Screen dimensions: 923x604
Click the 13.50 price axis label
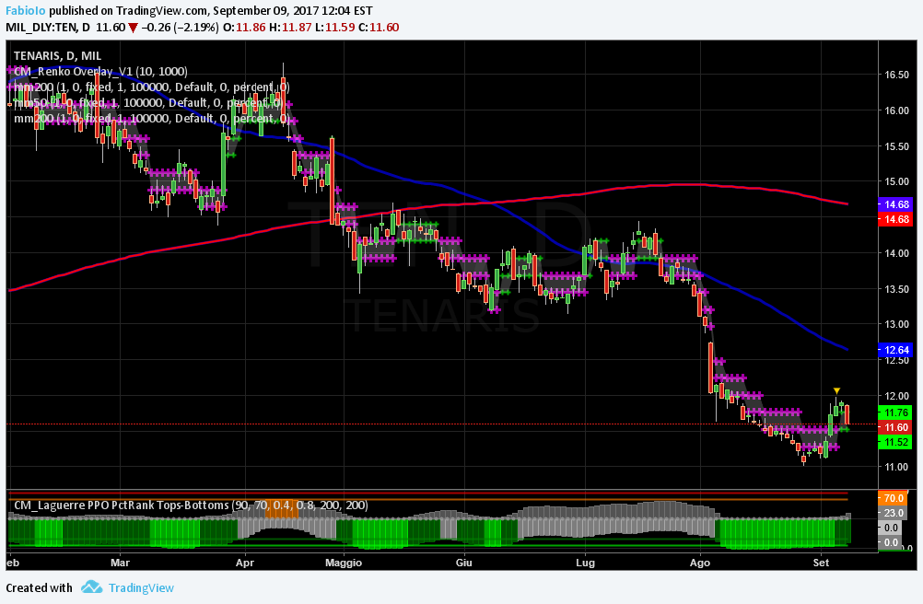(896, 289)
